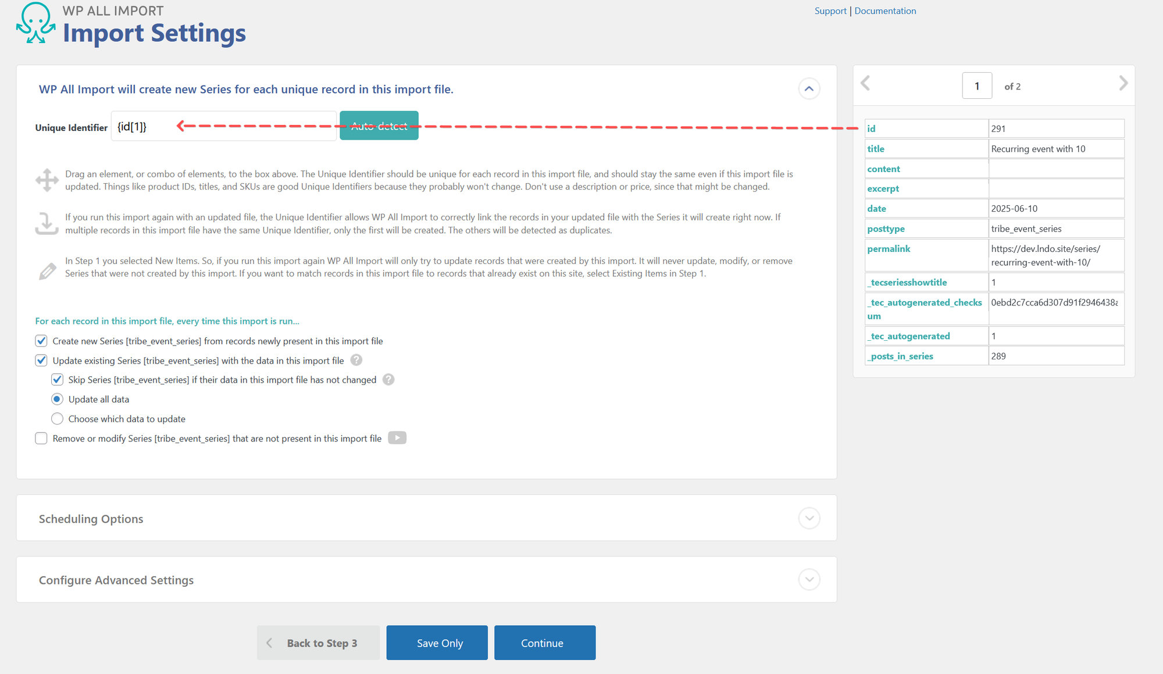This screenshot has height=674, width=1163.
Task: Play video icon next to Remove or modify Series
Action: coord(397,438)
